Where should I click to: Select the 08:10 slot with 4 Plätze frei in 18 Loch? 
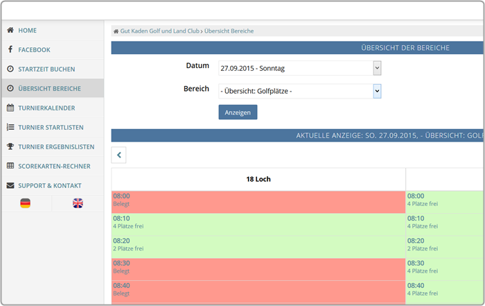[258, 222]
